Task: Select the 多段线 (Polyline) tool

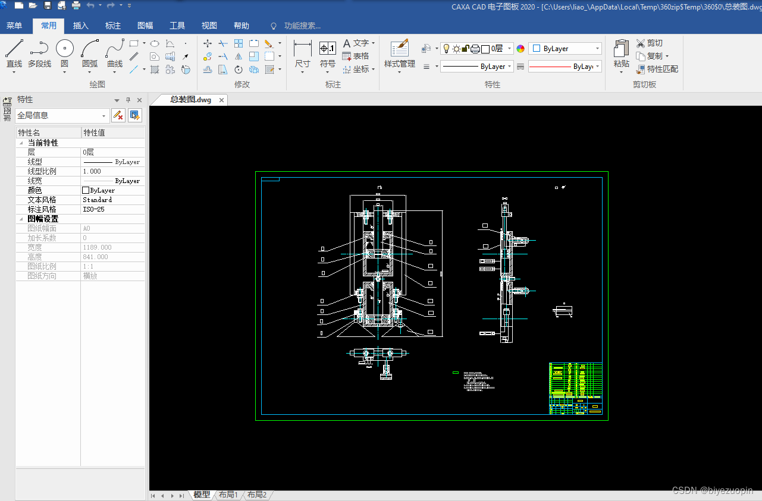Action: pyautogui.click(x=39, y=55)
